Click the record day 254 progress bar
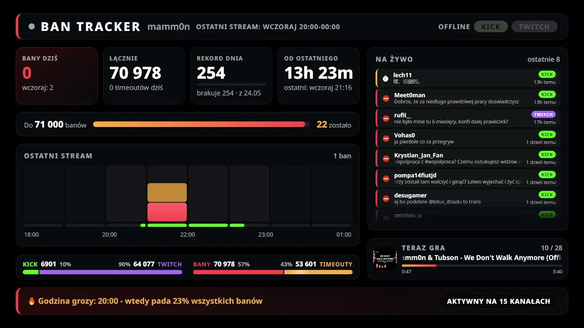Screen dimensions: 584x328 (231, 84)
